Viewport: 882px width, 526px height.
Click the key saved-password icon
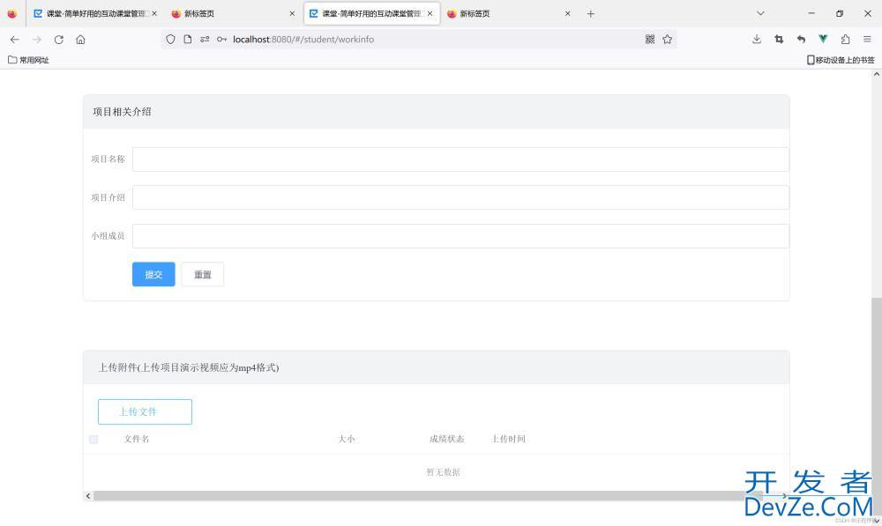(222, 40)
